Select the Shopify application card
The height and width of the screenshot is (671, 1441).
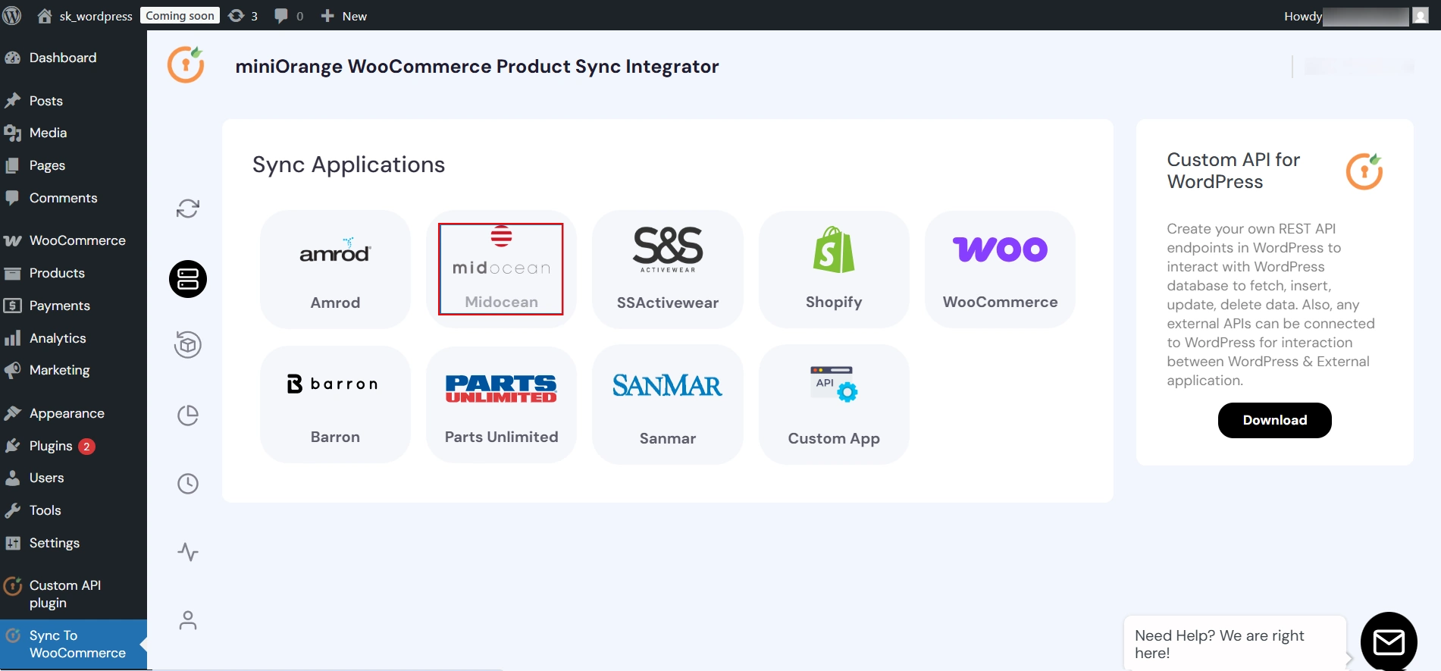834,269
